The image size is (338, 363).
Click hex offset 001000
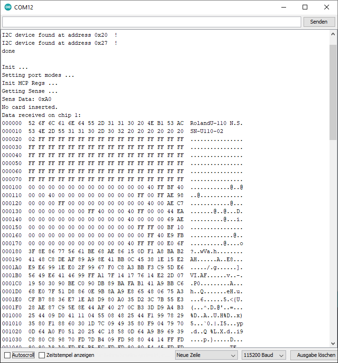(x=12, y=315)
